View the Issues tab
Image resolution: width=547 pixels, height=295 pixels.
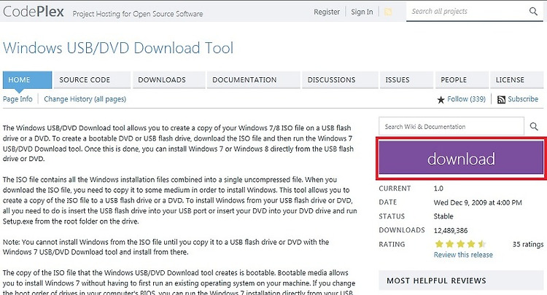[x=407, y=79]
